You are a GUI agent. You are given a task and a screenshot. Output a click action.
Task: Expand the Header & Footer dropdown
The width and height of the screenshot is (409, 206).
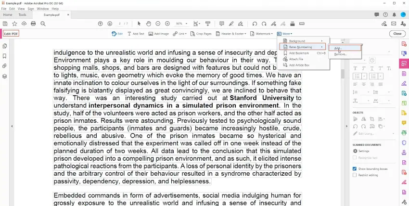coord(245,34)
